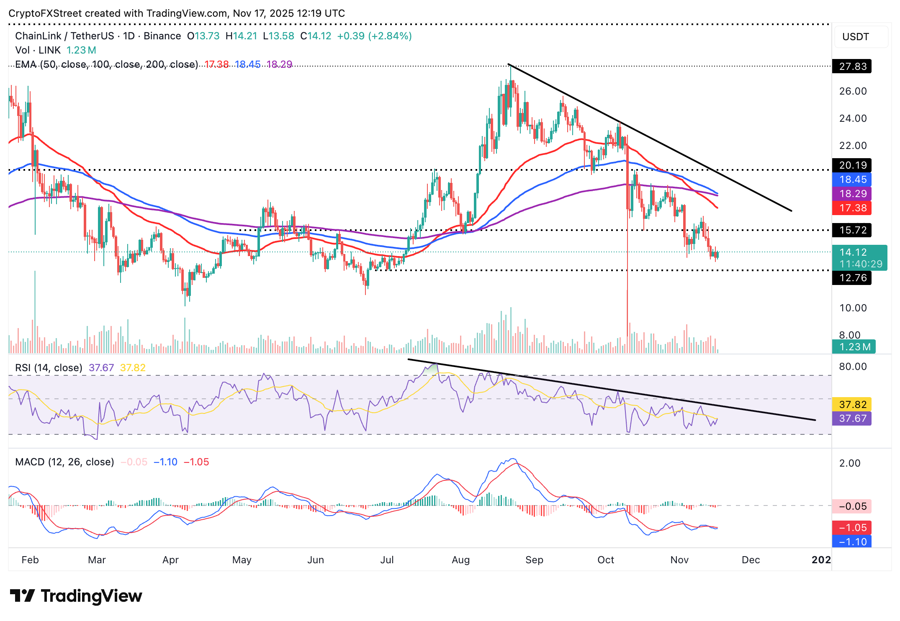Screen dimensions: 900x621
Task: Click the blue 18.45 EMA price tag
Action: click(852, 180)
